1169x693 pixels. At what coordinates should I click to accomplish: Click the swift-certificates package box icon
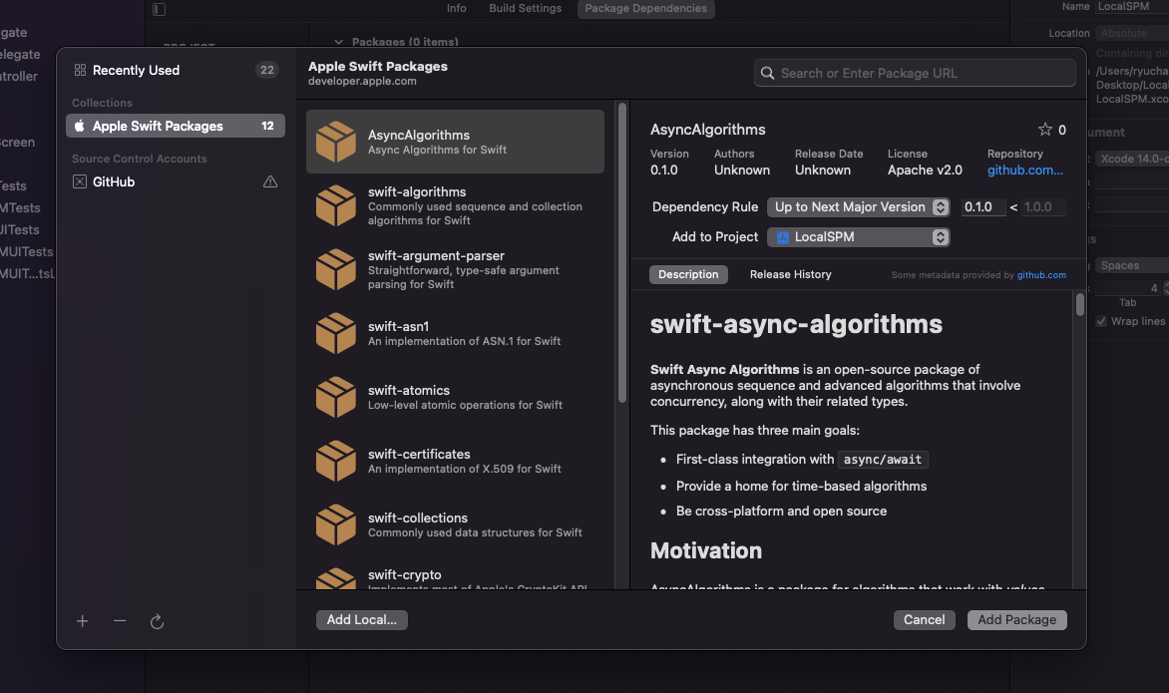point(335,462)
